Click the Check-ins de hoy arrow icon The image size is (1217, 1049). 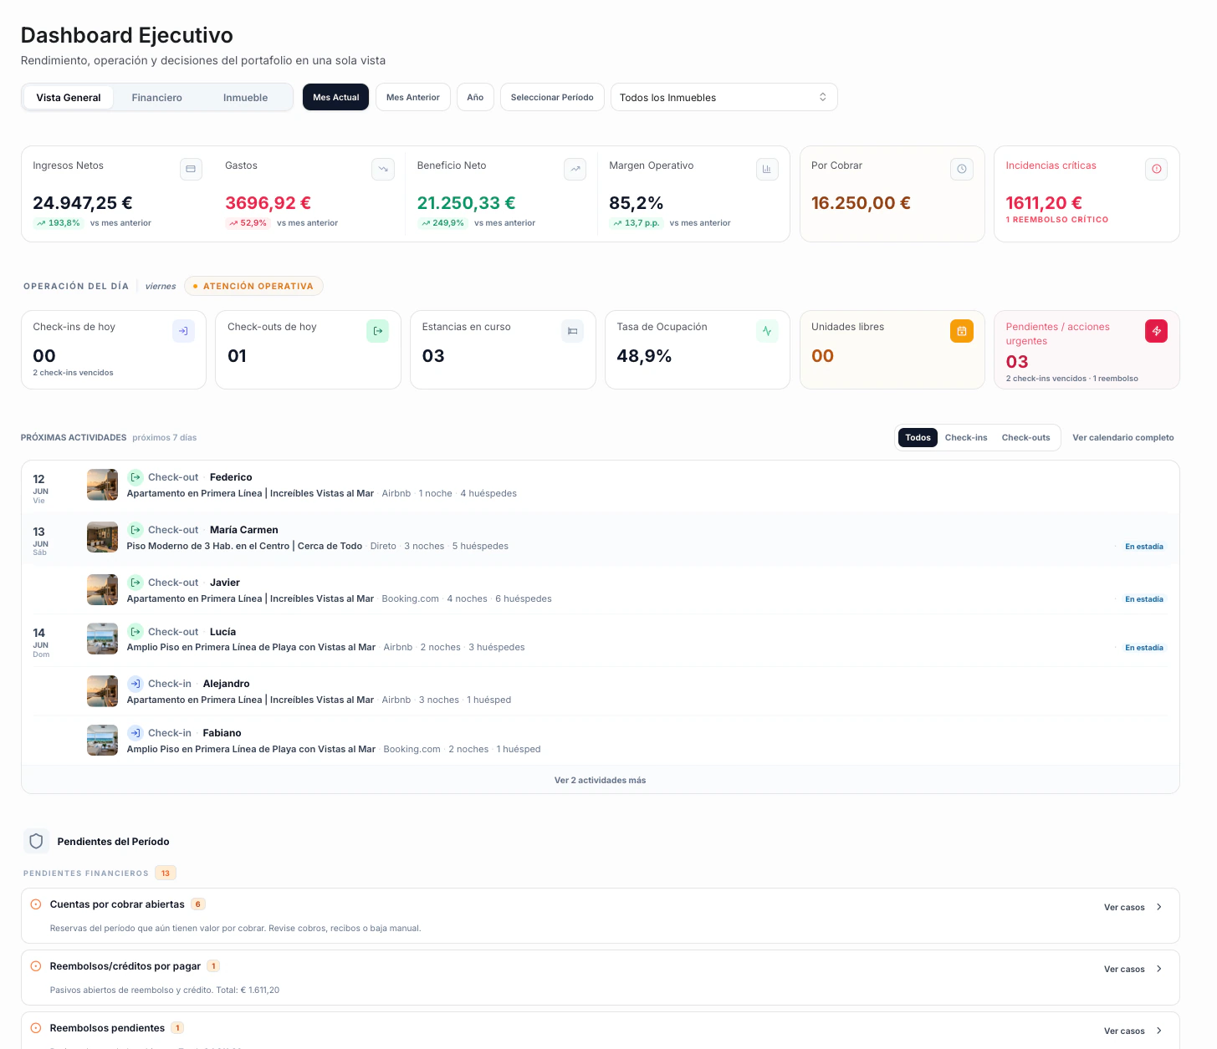(183, 331)
